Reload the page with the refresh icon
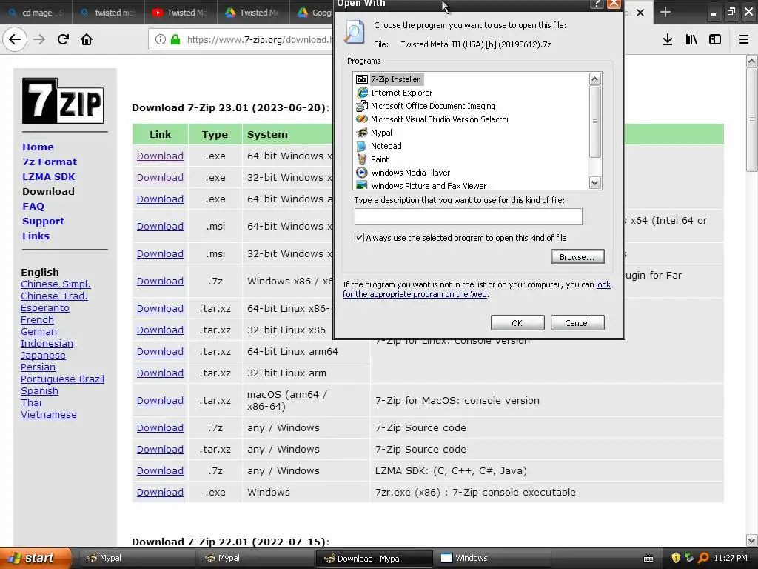Screen dimensions: 758x569 [63, 39]
